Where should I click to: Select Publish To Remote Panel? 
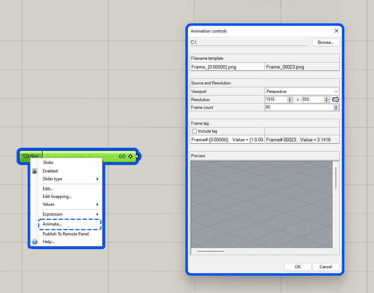point(66,234)
